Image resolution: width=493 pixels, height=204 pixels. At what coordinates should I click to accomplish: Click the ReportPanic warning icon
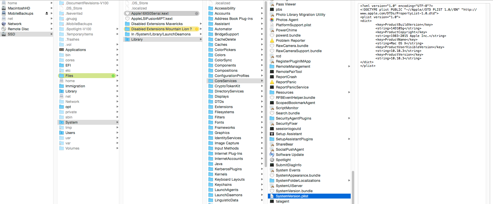pos(272,82)
